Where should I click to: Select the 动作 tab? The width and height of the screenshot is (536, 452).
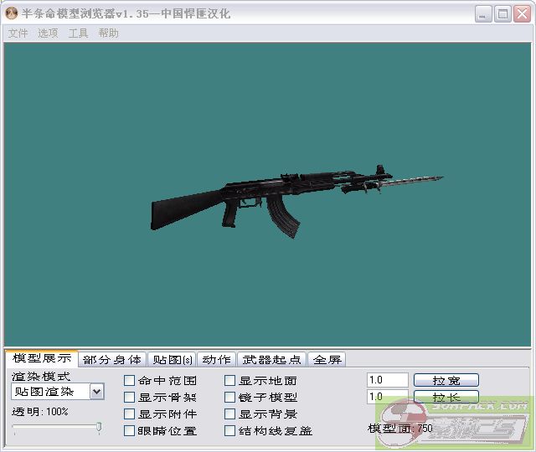(216, 360)
